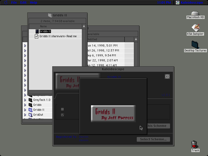Open the Help menu
208x156 pixels.
[x=34, y=2]
